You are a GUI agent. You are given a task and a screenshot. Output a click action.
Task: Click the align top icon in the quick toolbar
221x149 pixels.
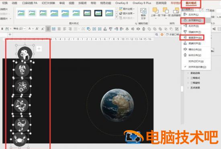[x=110, y=29]
